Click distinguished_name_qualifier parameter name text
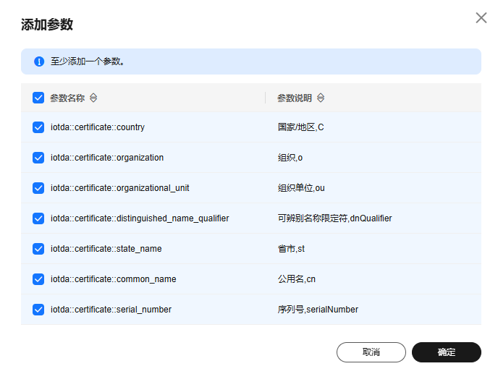This screenshot has width=498, height=374. click(x=140, y=218)
